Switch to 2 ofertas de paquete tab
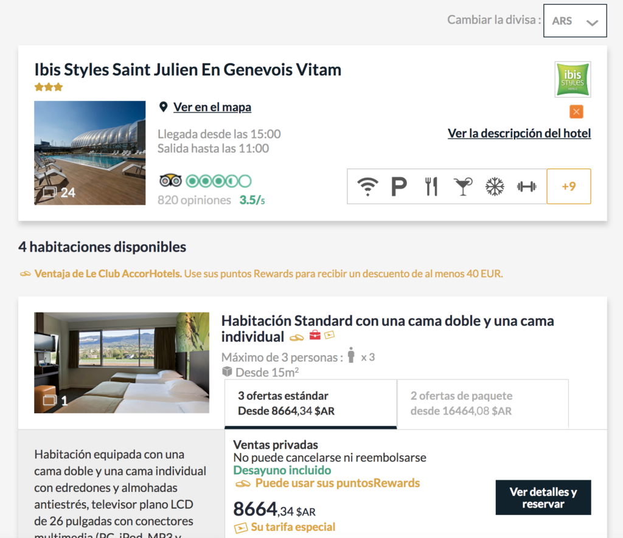 482,404
